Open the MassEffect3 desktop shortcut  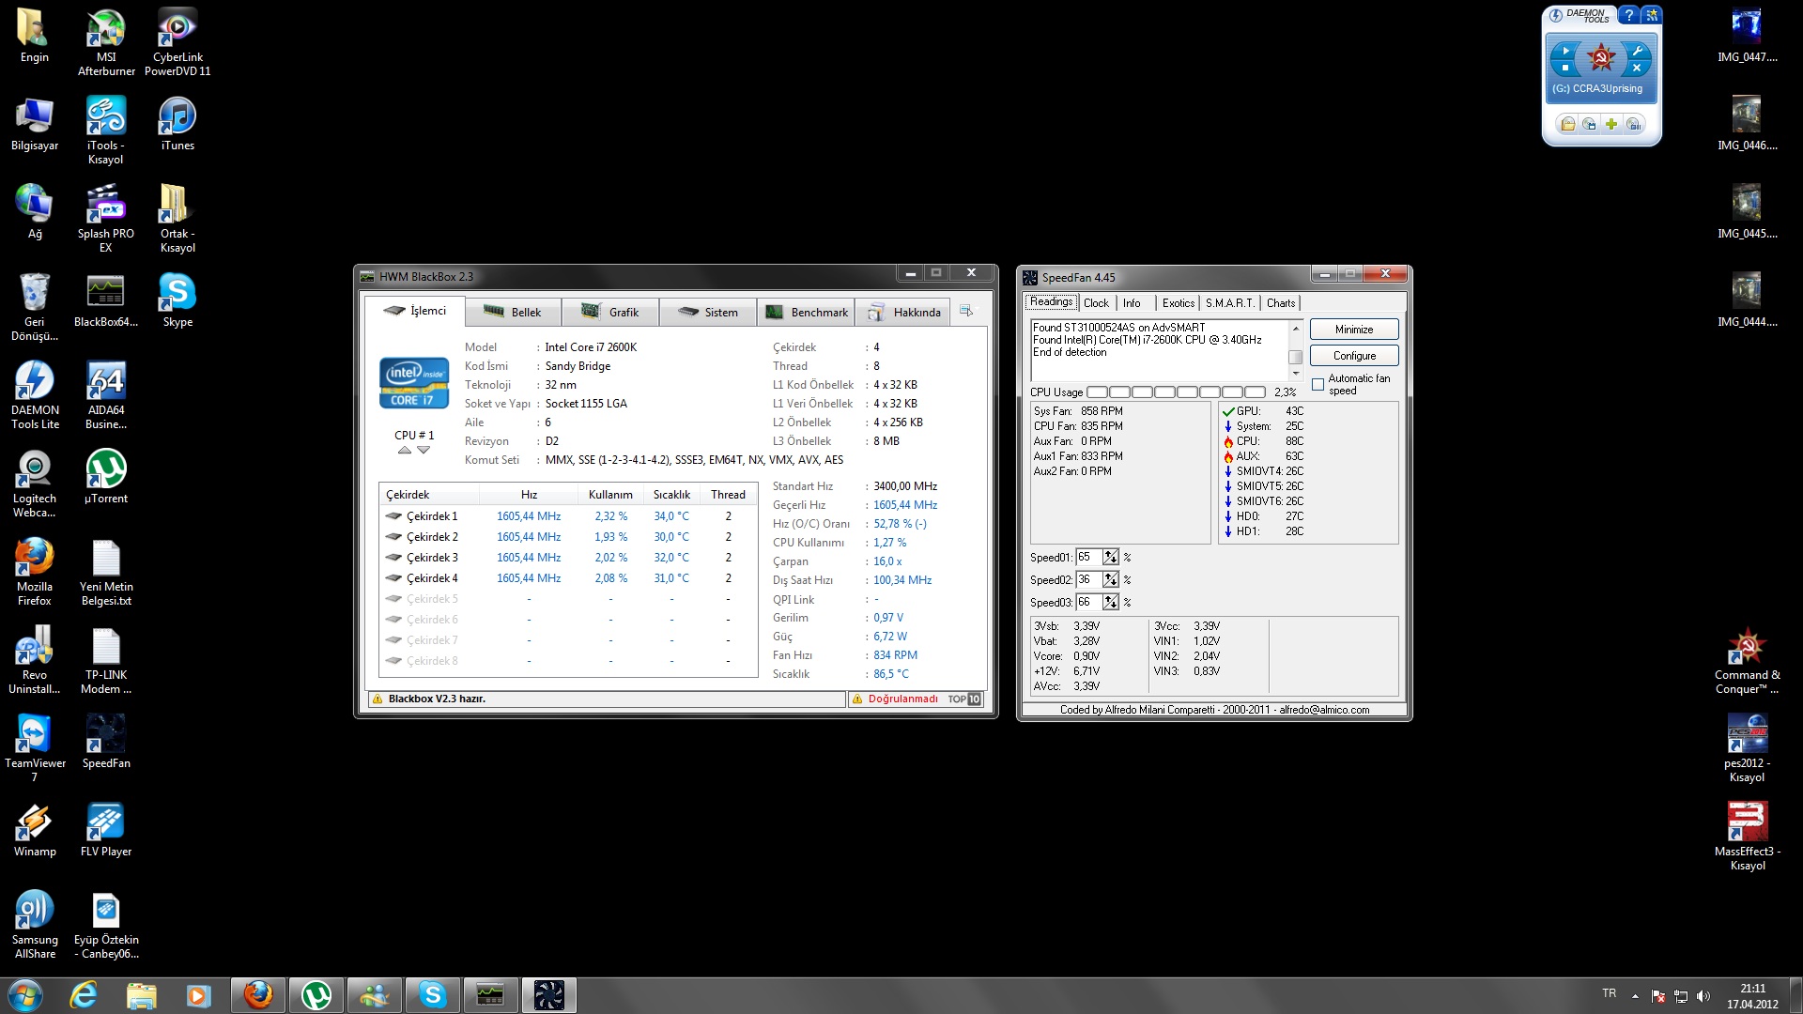pos(1747,837)
